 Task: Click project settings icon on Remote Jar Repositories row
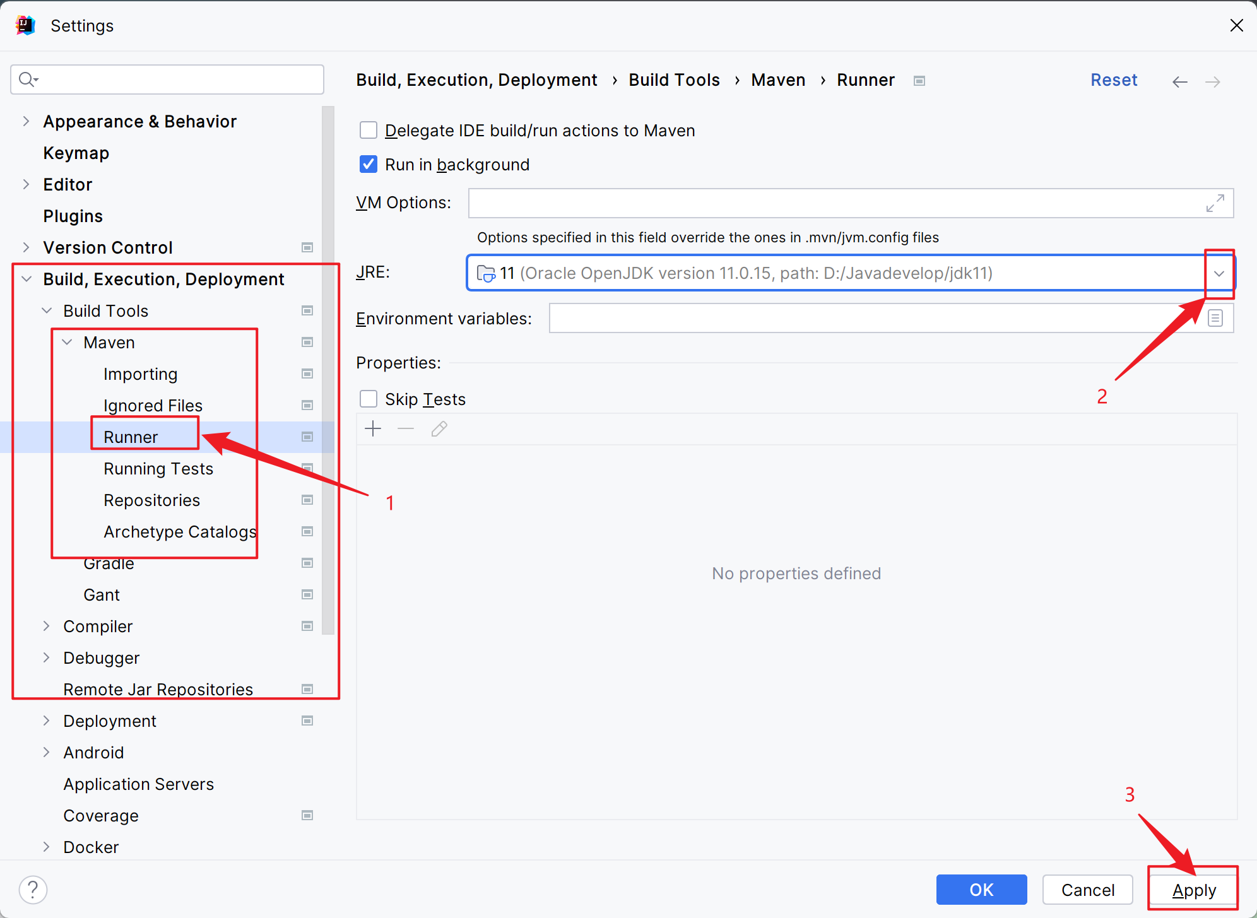click(x=307, y=689)
